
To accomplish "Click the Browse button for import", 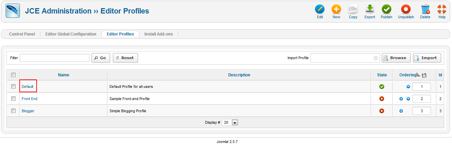I will coord(396,58).
